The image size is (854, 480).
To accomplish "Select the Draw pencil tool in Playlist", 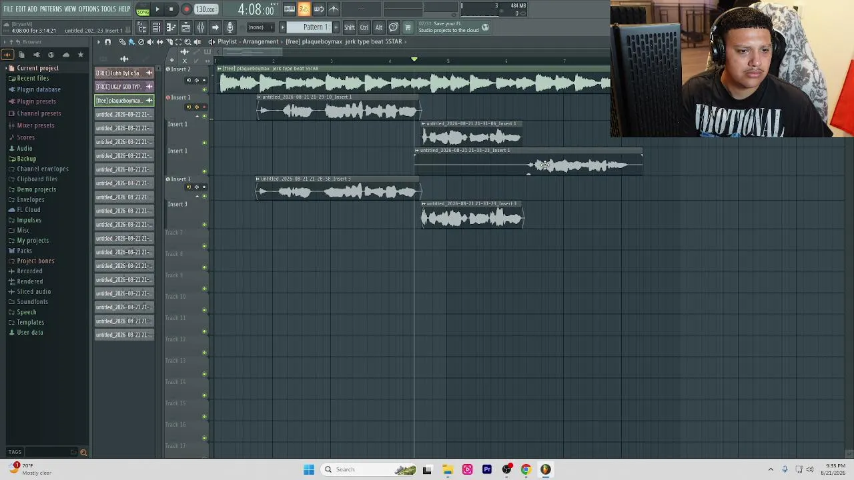I will pos(122,42).
